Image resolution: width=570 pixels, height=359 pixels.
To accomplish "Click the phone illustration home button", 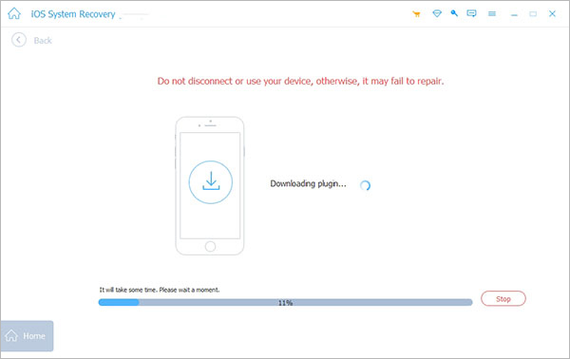I will coord(210,246).
